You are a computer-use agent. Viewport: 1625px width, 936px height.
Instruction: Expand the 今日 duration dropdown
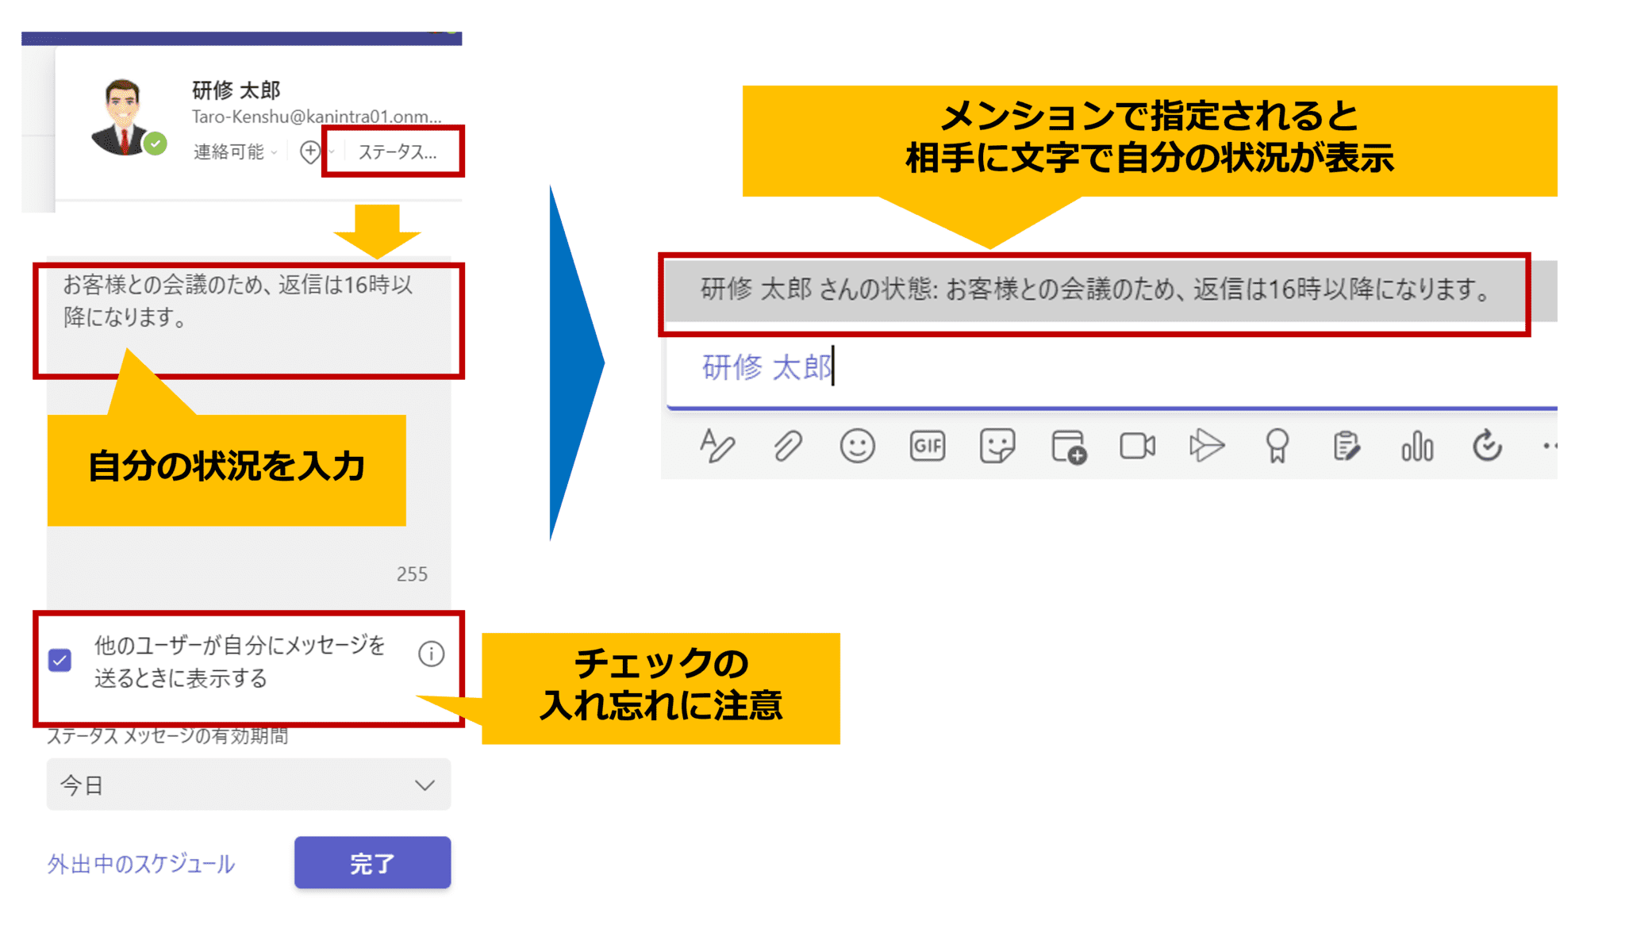coord(248,784)
